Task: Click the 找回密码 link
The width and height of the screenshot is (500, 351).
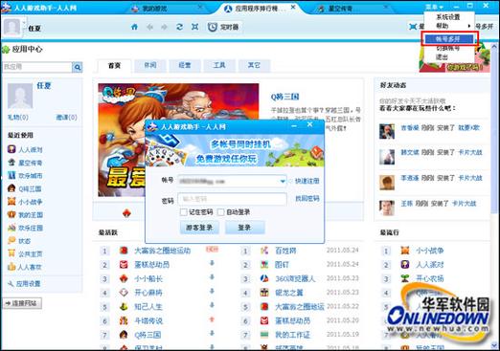Action: coord(307,199)
